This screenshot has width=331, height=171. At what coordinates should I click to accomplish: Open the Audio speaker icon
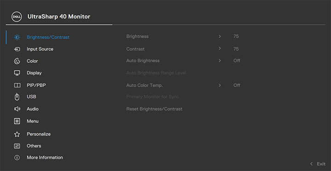coord(17,109)
